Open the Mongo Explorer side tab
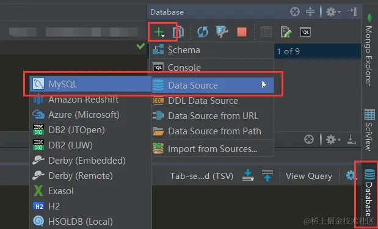The width and height of the screenshot is (378, 229). [x=369, y=50]
